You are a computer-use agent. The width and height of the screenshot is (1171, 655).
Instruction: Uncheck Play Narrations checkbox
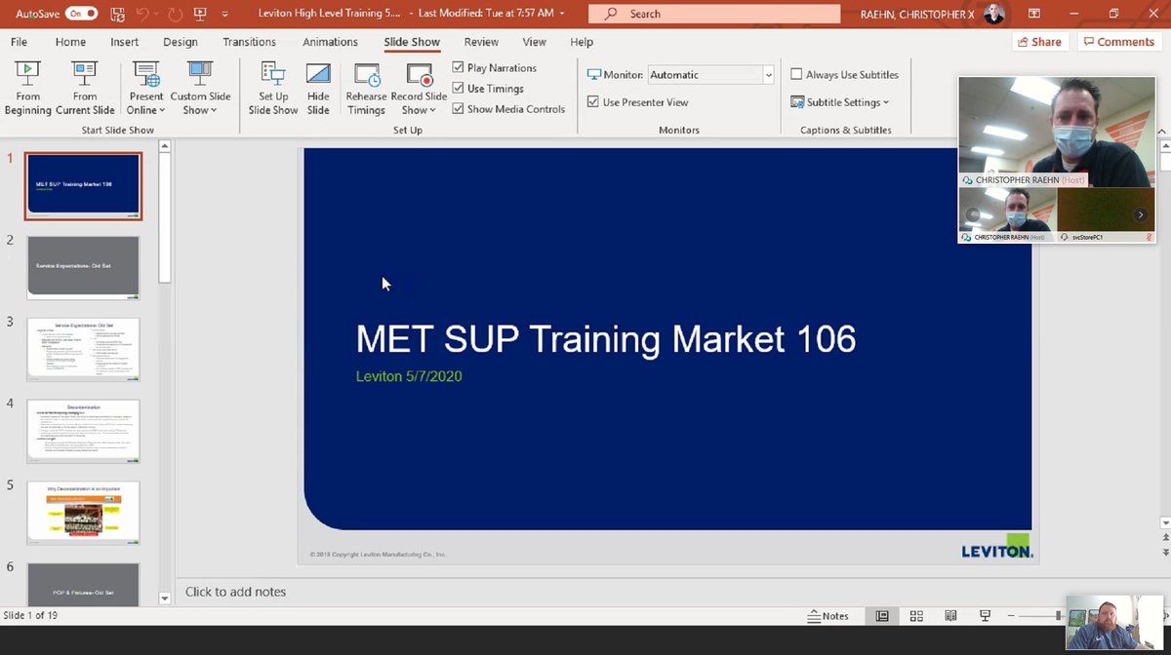[x=459, y=68]
